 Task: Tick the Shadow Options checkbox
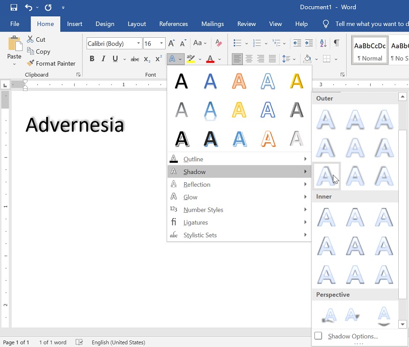click(x=318, y=336)
